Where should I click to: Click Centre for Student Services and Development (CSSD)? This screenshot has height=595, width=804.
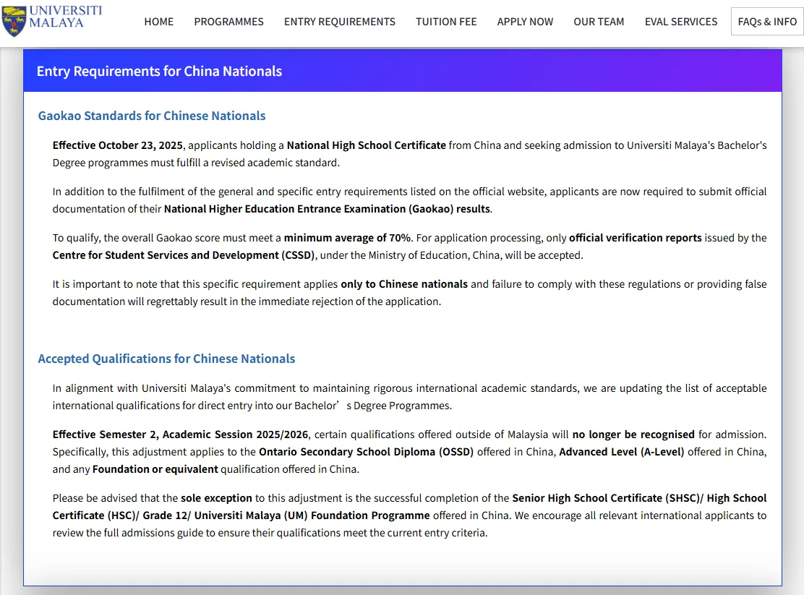click(183, 255)
